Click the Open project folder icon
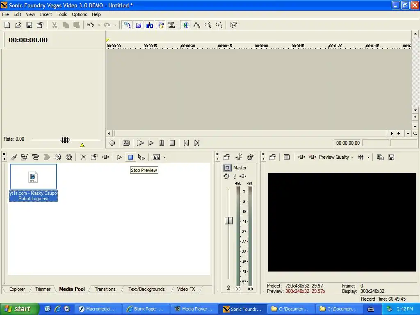 coord(18,25)
